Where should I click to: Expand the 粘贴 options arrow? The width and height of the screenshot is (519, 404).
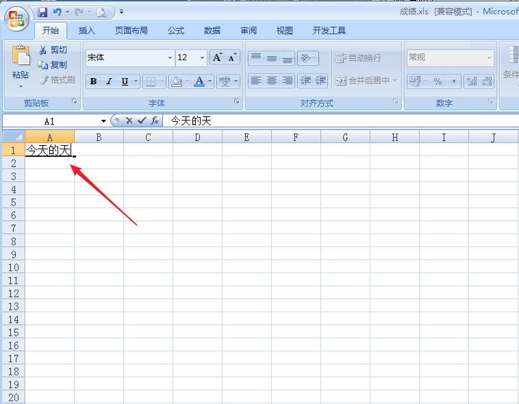[x=21, y=87]
